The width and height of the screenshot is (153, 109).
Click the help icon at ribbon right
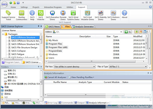(150, 7)
